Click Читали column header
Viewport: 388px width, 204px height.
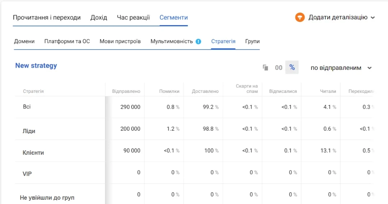[328, 91]
